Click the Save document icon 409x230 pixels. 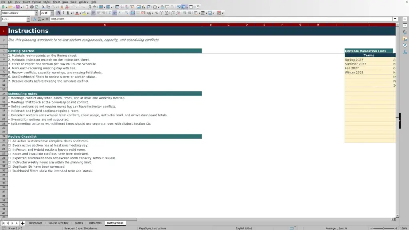(x=18, y=7)
